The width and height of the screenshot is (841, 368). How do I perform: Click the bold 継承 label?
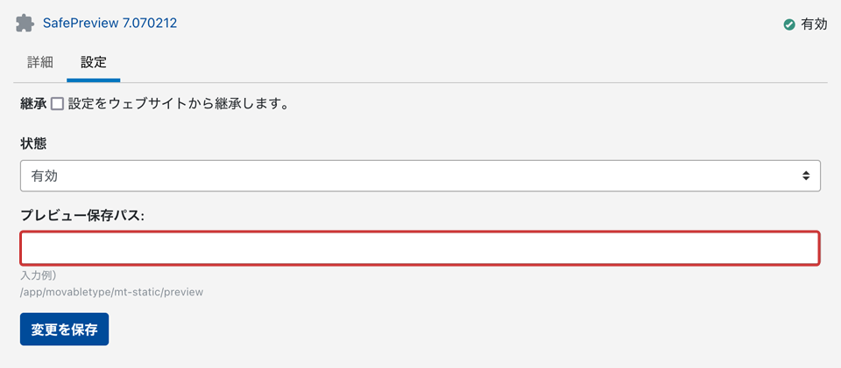click(x=33, y=104)
